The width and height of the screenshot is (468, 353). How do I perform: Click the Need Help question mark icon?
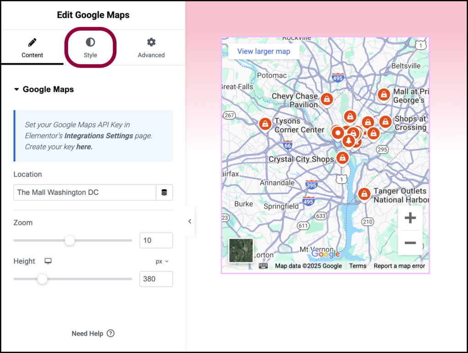pyautogui.click(x=111, y=333)
